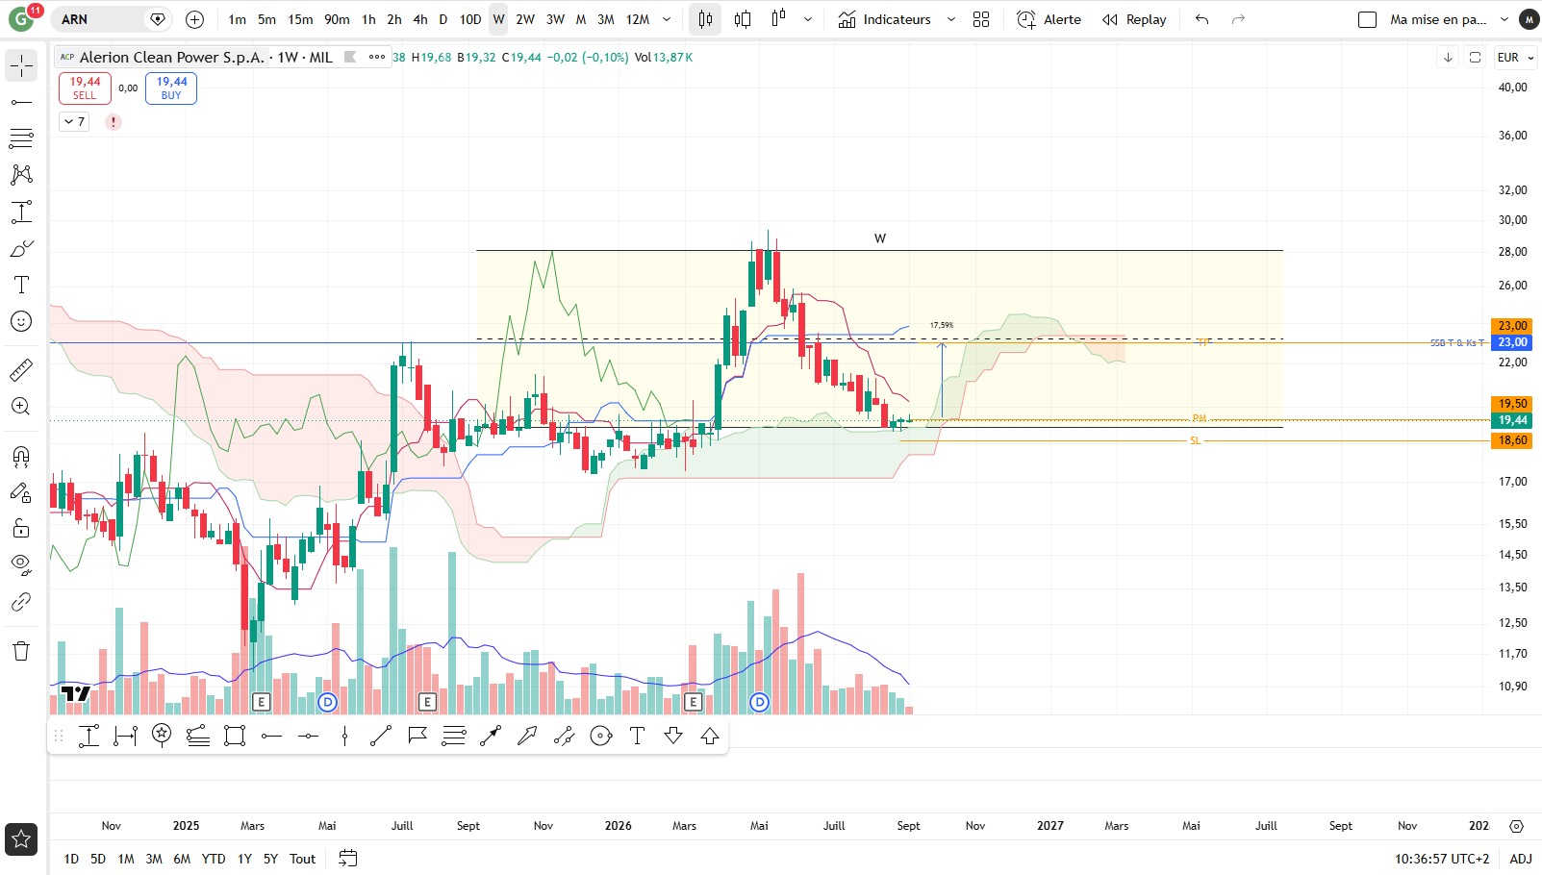The height and width of the screenshot is (875, 1542).
Task: Switch to the YTD date range
Action: click(x=214, y=859)
